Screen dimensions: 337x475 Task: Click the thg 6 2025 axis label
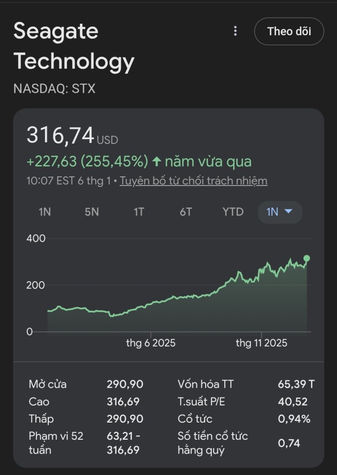151,343
